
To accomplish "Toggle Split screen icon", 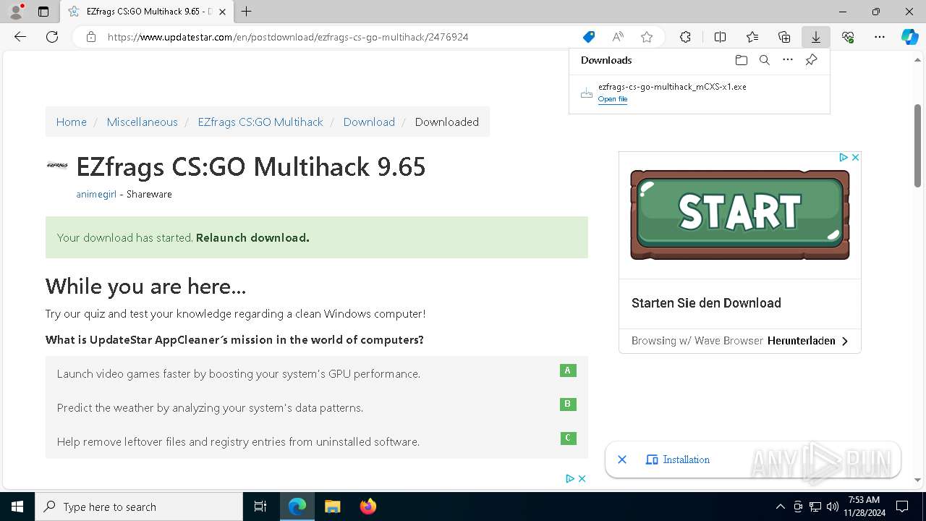I will [x=720, y=37].
